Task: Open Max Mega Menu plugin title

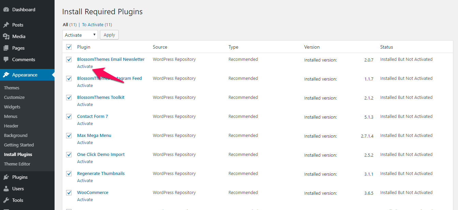Action: click(x=94, y=135)
